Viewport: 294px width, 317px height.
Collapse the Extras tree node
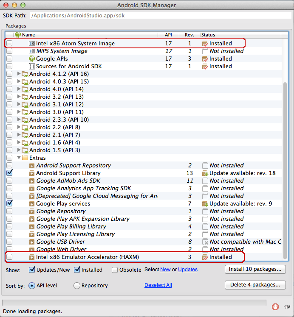point(19,157)
